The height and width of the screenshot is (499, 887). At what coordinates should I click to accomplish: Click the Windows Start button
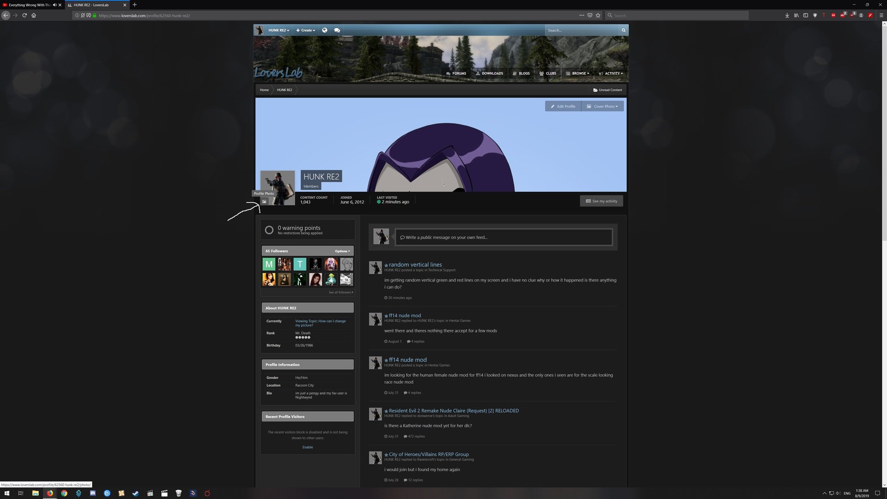point(6,493)
